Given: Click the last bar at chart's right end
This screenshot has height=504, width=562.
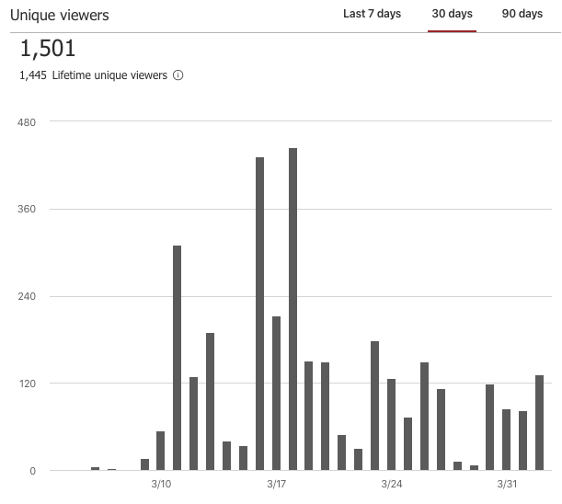Looking at the screenshot, I should (539, 423).
